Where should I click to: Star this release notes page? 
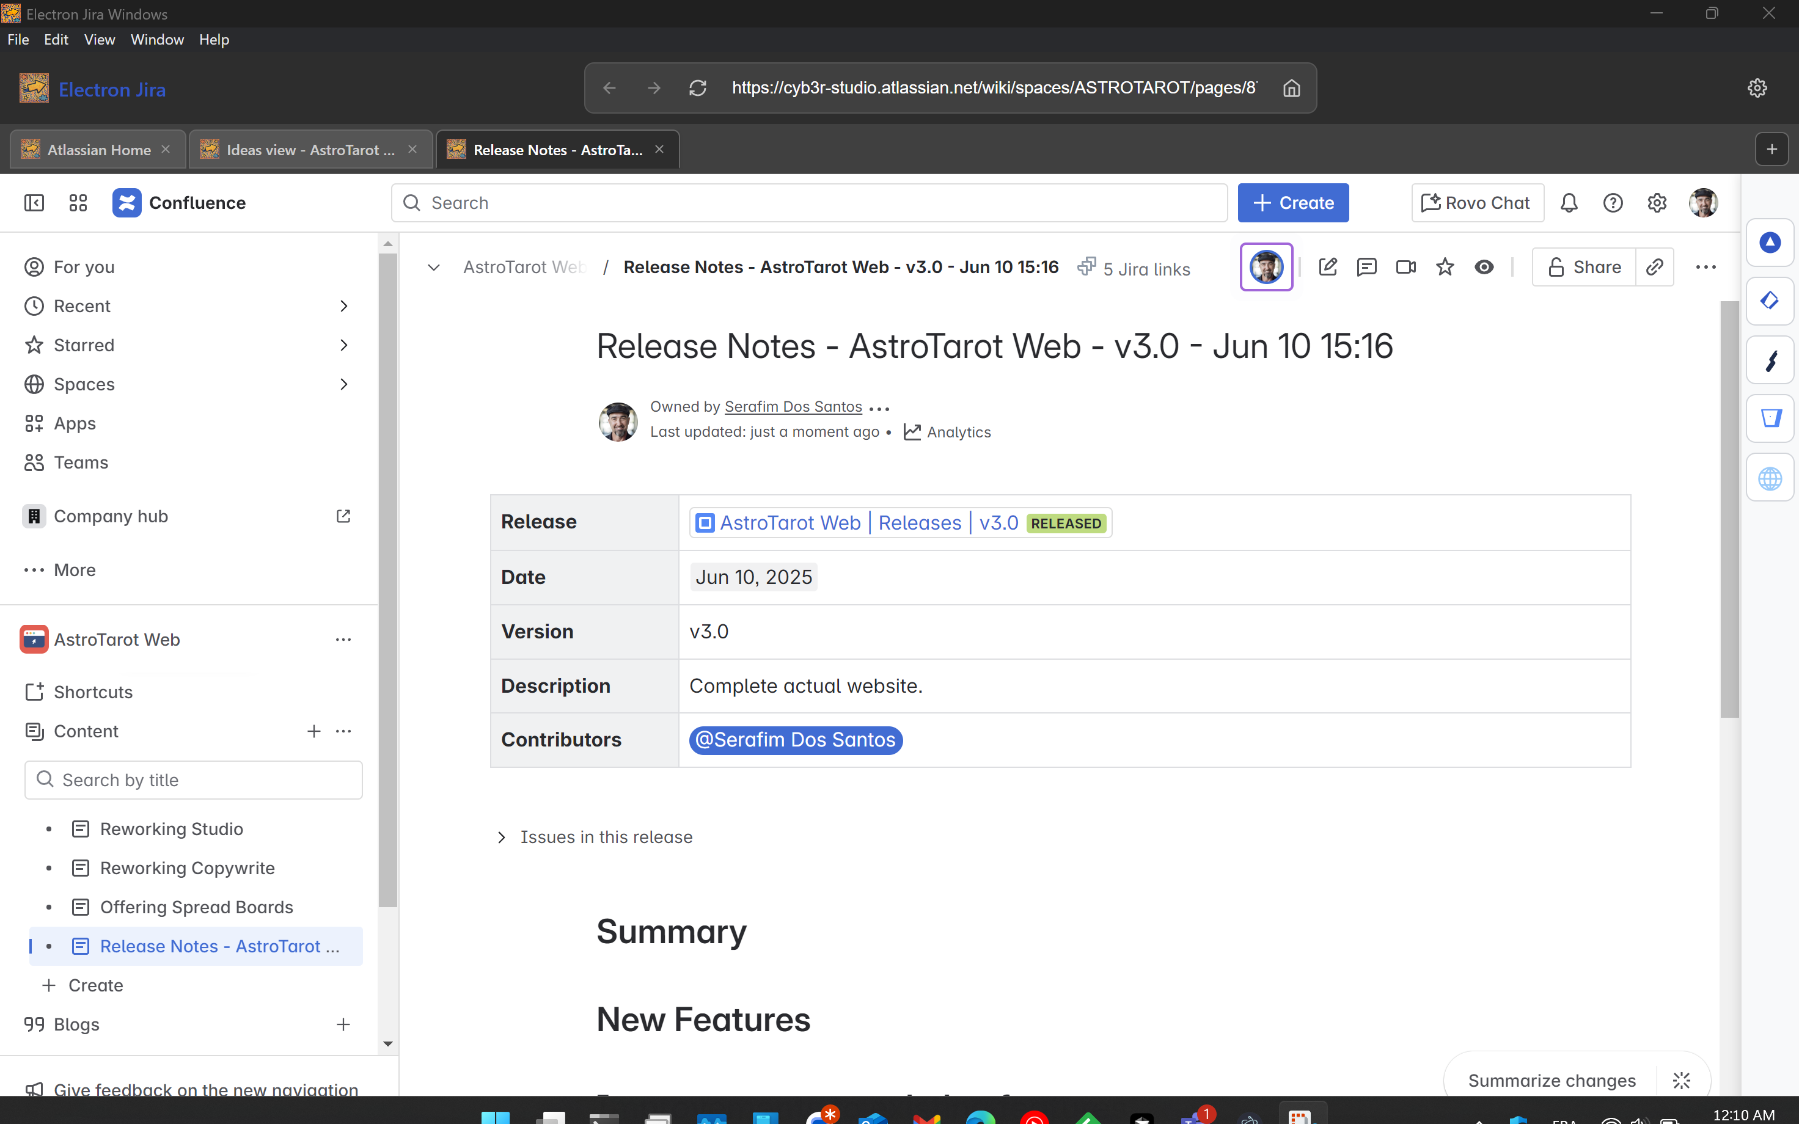point(1445,267)
